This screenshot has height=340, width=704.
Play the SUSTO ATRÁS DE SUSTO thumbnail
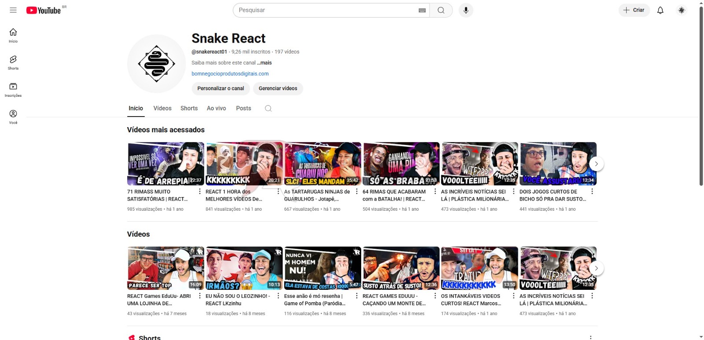[401, 268]
